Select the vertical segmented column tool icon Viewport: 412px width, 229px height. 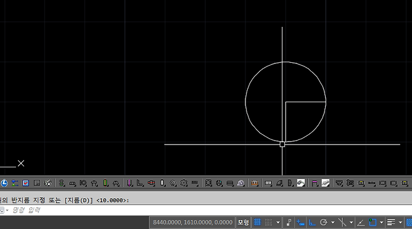pos(290,183)
